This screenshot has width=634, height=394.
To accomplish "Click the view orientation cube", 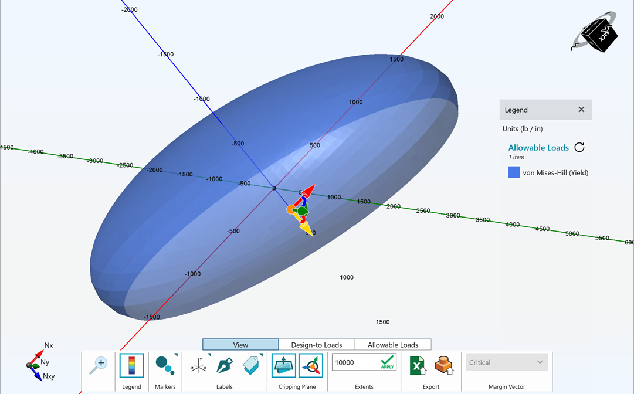I will pos(599,36).
